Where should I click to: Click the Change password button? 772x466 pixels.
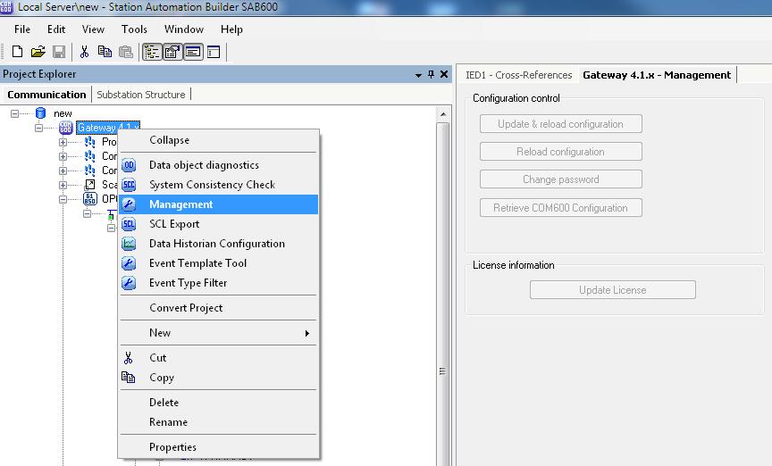561,179
